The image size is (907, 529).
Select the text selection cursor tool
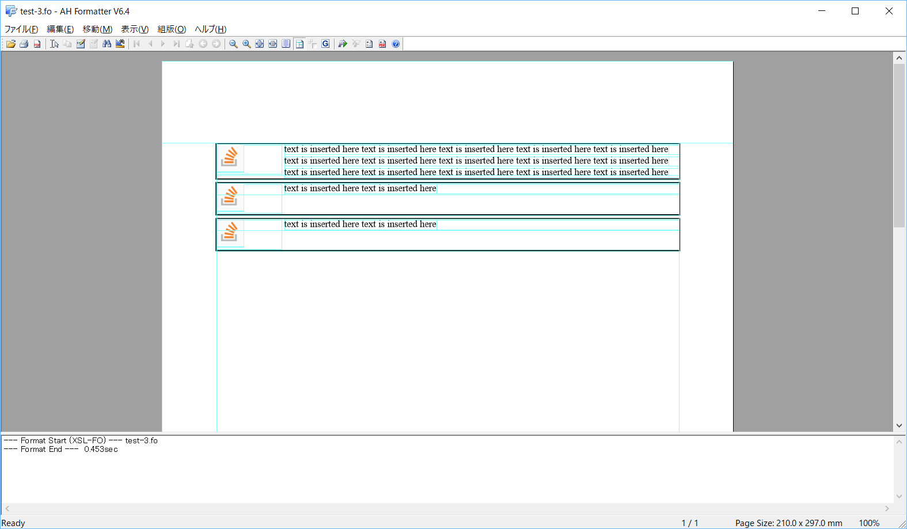[x=54, y=44]
